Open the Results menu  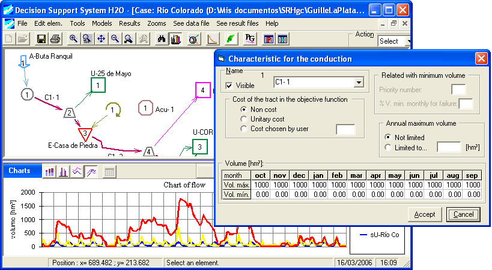point(130,23)
